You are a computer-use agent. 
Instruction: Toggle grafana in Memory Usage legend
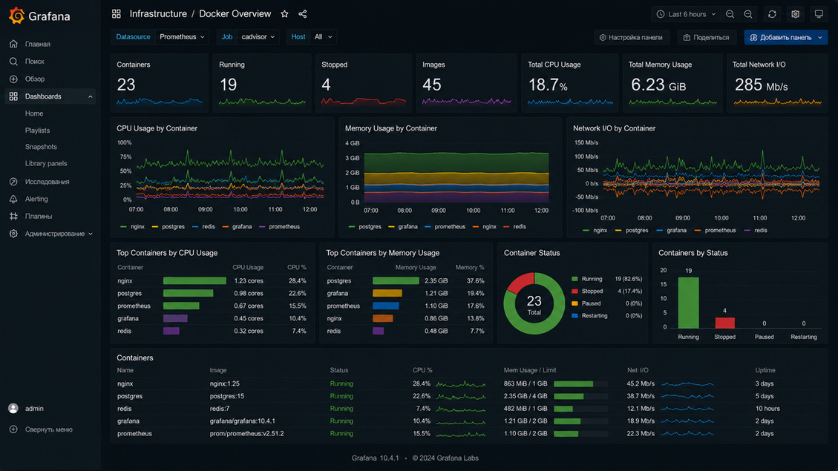[403, 226]
